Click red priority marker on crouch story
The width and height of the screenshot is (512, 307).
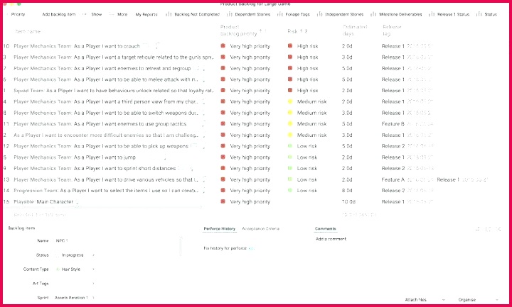pyautogui.click(x=223, y=46)
